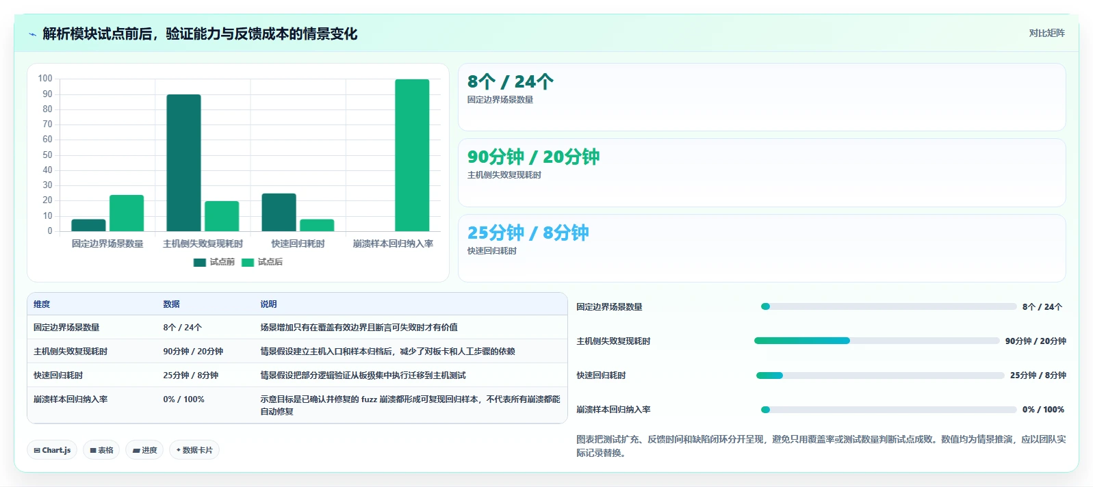Click the 试点后 bar for 快速回归耗时
The image size is (1093, 487).
pyautogui.click(x=317, y=225)
